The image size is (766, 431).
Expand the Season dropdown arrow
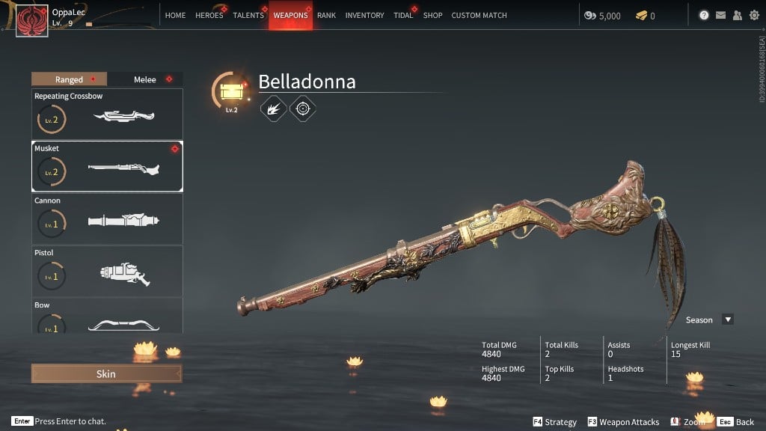(x=728, y=320)
